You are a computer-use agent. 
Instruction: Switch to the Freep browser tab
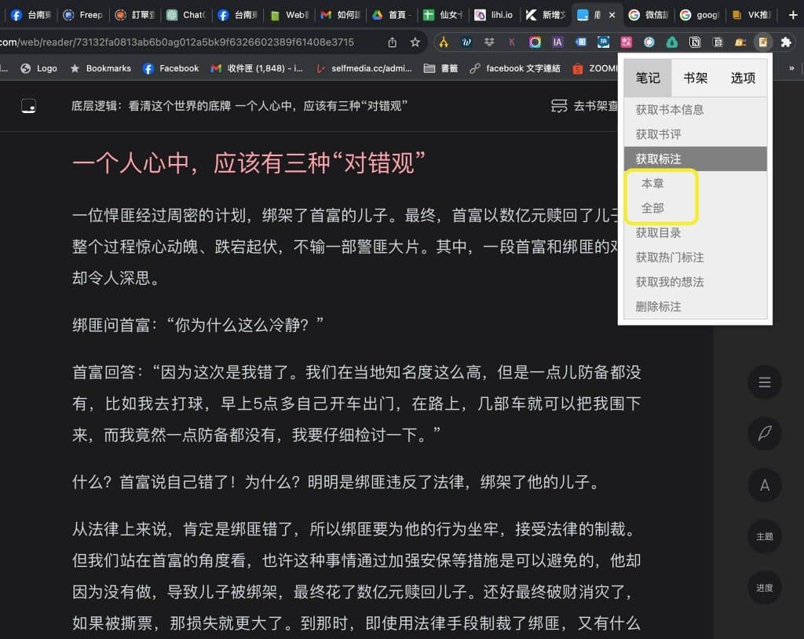point(82,15)
